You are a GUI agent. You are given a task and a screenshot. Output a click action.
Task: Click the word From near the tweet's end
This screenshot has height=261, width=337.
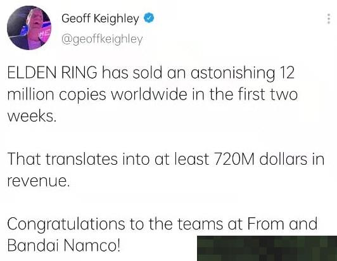pos(265,224)
